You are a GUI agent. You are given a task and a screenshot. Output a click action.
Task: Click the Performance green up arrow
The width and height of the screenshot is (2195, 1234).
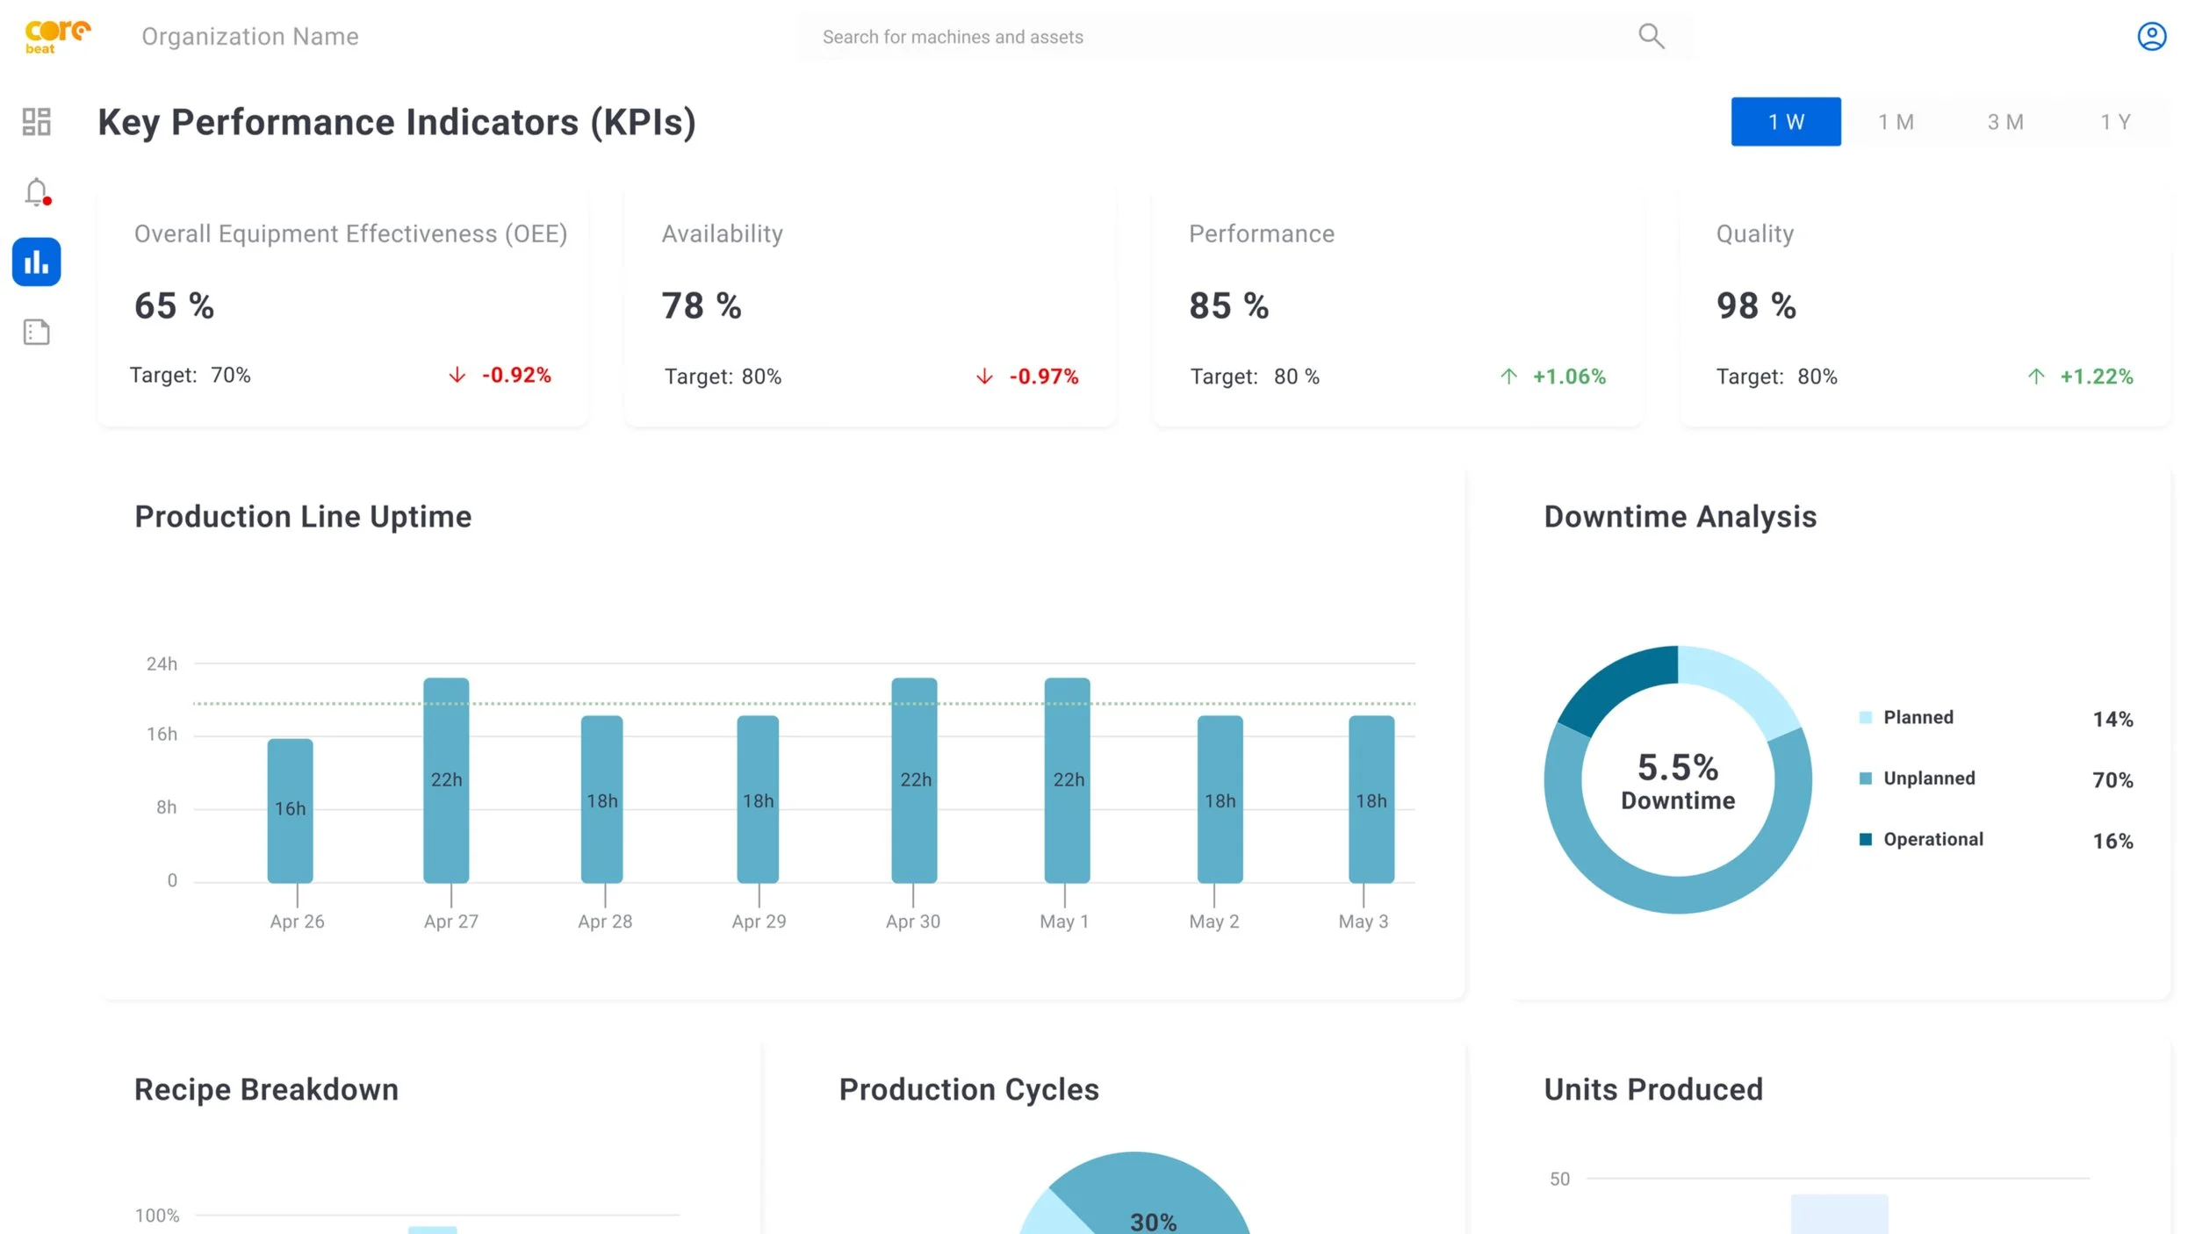(1508, 377)
